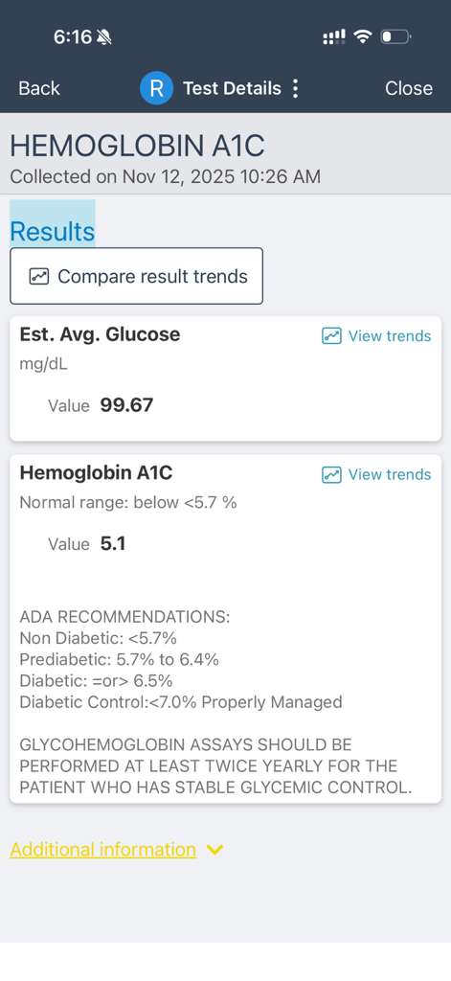Open the three-dot menu beside Test Details
This screenshot has width=451, height=981.
tap(295, 88)
